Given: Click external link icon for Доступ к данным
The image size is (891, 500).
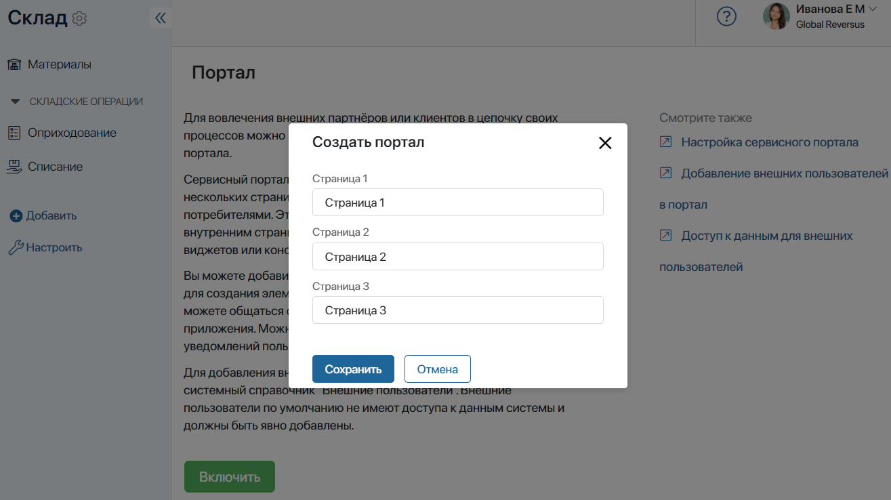Looking at the screenshot, I should tap(665, 236).
